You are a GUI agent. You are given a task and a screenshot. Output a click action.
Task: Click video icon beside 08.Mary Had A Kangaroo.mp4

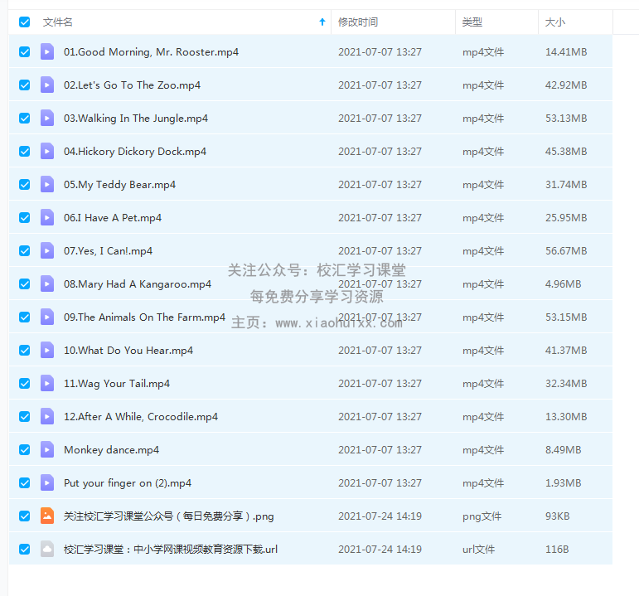point(47,283)
